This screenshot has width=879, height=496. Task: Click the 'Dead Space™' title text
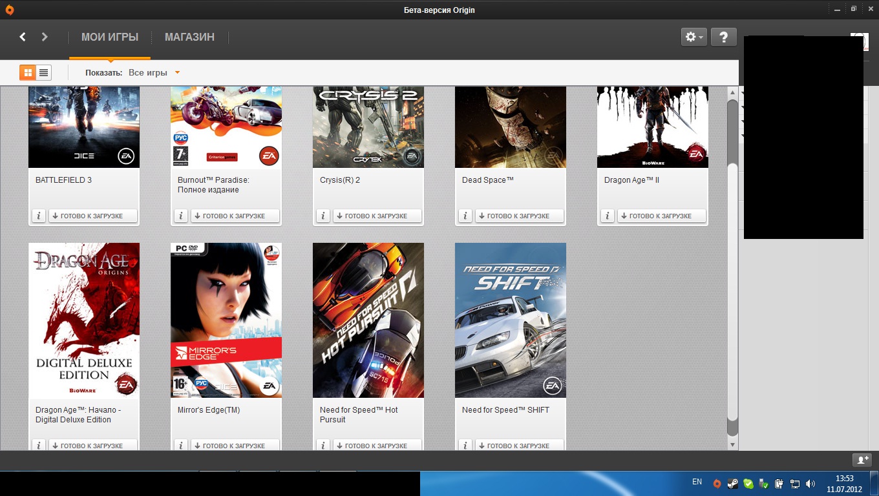click(x=488, y=180)
